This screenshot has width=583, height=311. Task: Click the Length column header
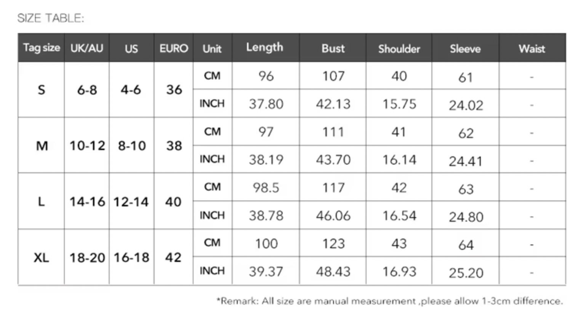pyautogui.click(x=265, y=48)
